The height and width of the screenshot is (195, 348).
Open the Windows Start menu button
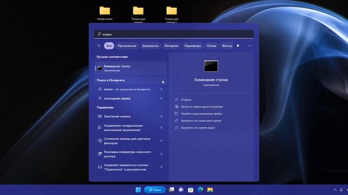[x=138, y=190]
